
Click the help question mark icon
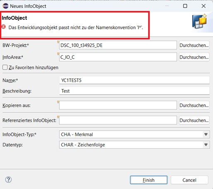tap(8, 179)
